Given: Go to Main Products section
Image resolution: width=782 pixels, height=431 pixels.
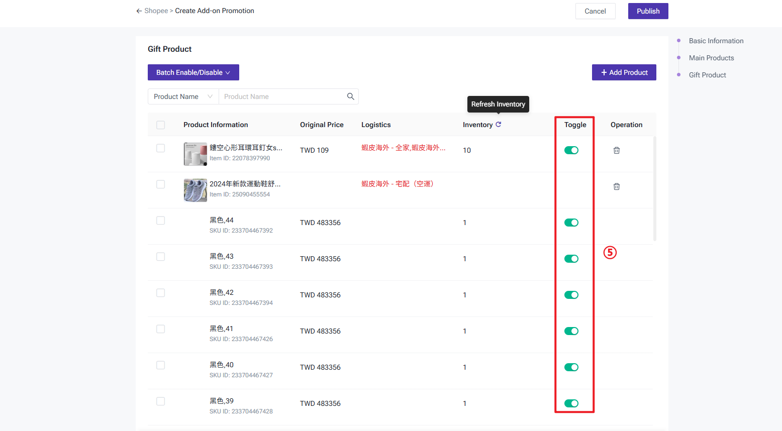Looking at the screenshot, I should pos(711,58).
